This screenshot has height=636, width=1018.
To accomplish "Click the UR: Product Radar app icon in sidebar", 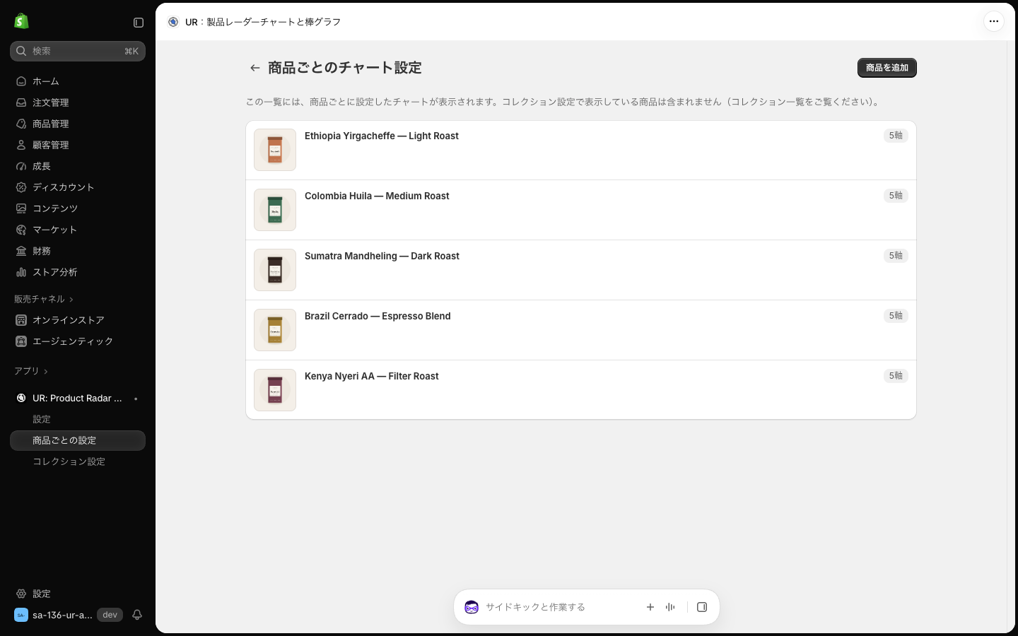I will pyautogui.click(x=21, y=398).
